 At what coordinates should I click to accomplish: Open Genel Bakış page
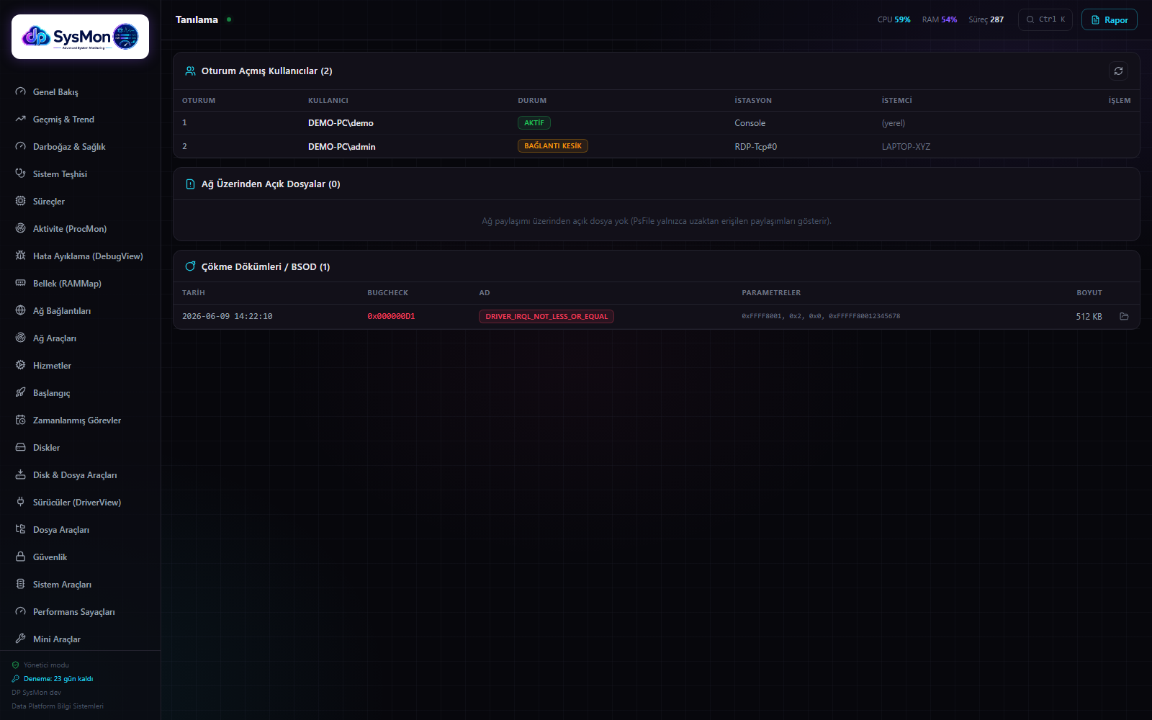tap(80, 92)
